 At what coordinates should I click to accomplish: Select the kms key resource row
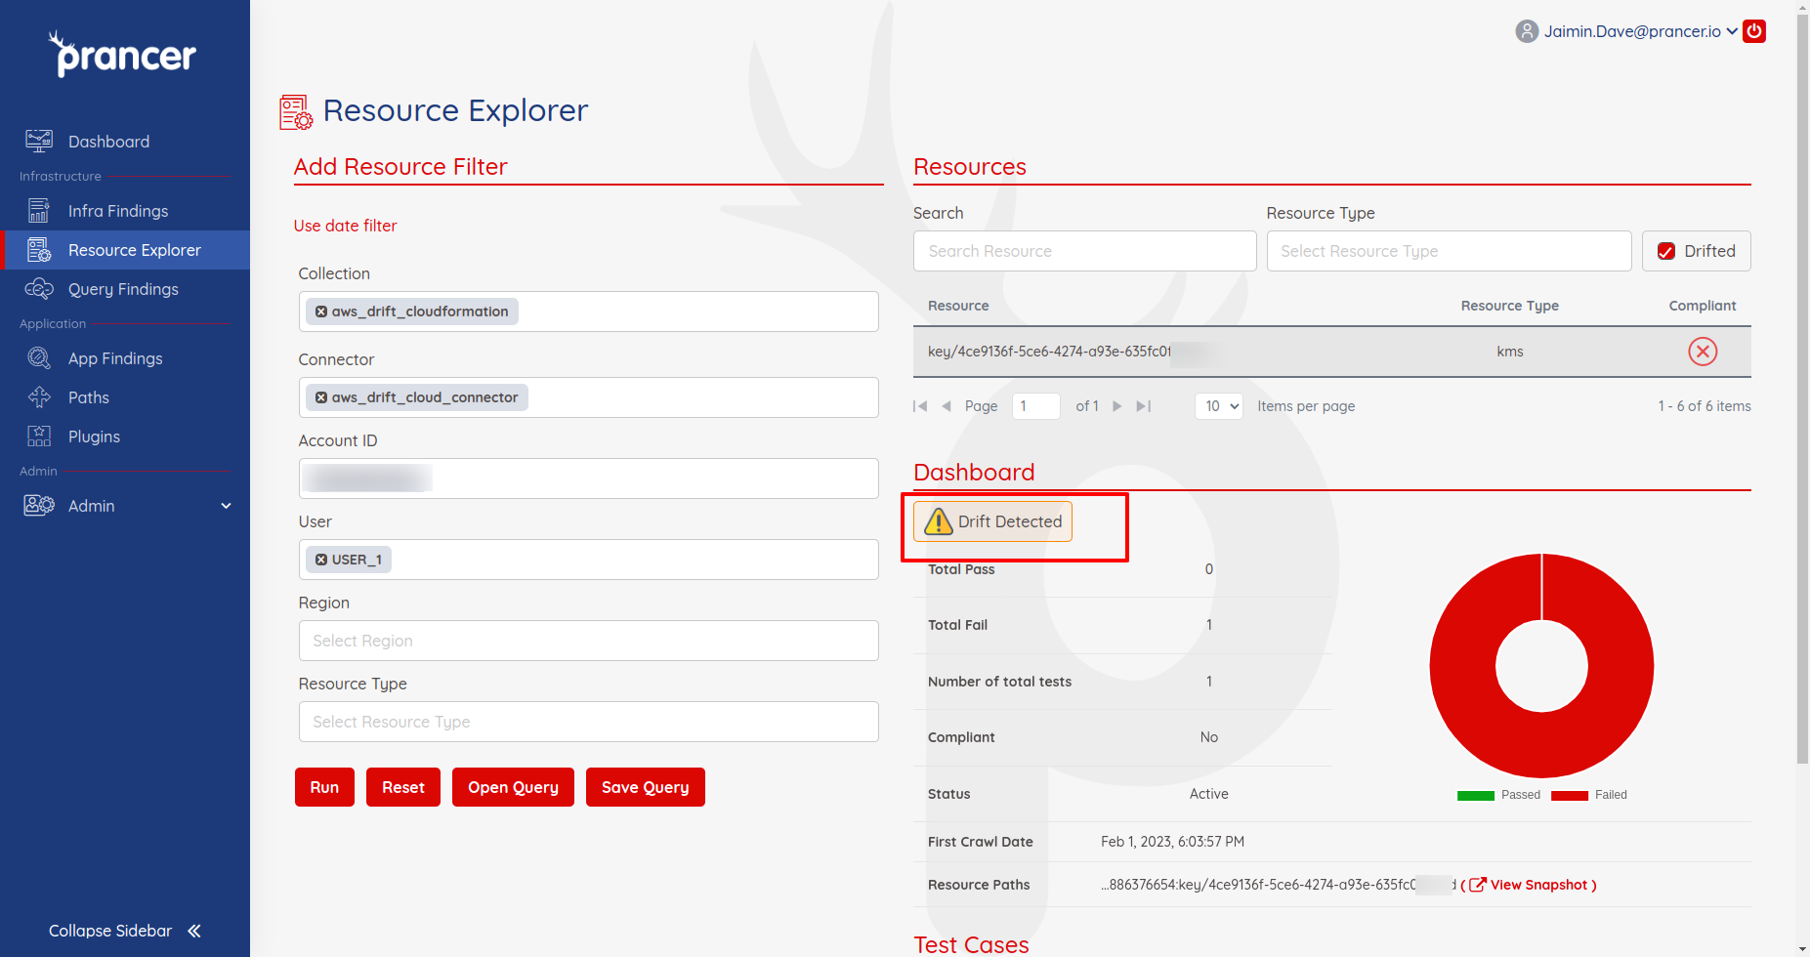[1331, 352]
